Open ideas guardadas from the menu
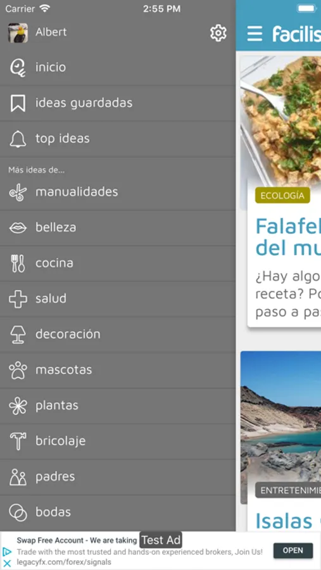321x570 pixels. [x=118, y=103]
